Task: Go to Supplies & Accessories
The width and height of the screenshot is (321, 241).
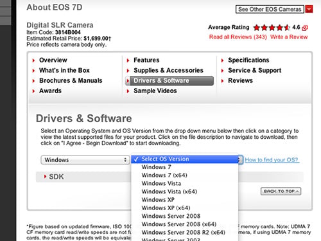Action: (x=168, y=70)
